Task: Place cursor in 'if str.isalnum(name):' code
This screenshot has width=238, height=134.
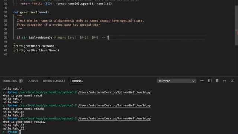Action: pos(35,38)
